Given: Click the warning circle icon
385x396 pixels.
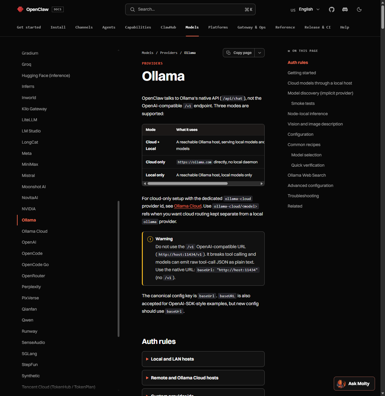Looking at the screenshot, I should (x=150, y=239).
